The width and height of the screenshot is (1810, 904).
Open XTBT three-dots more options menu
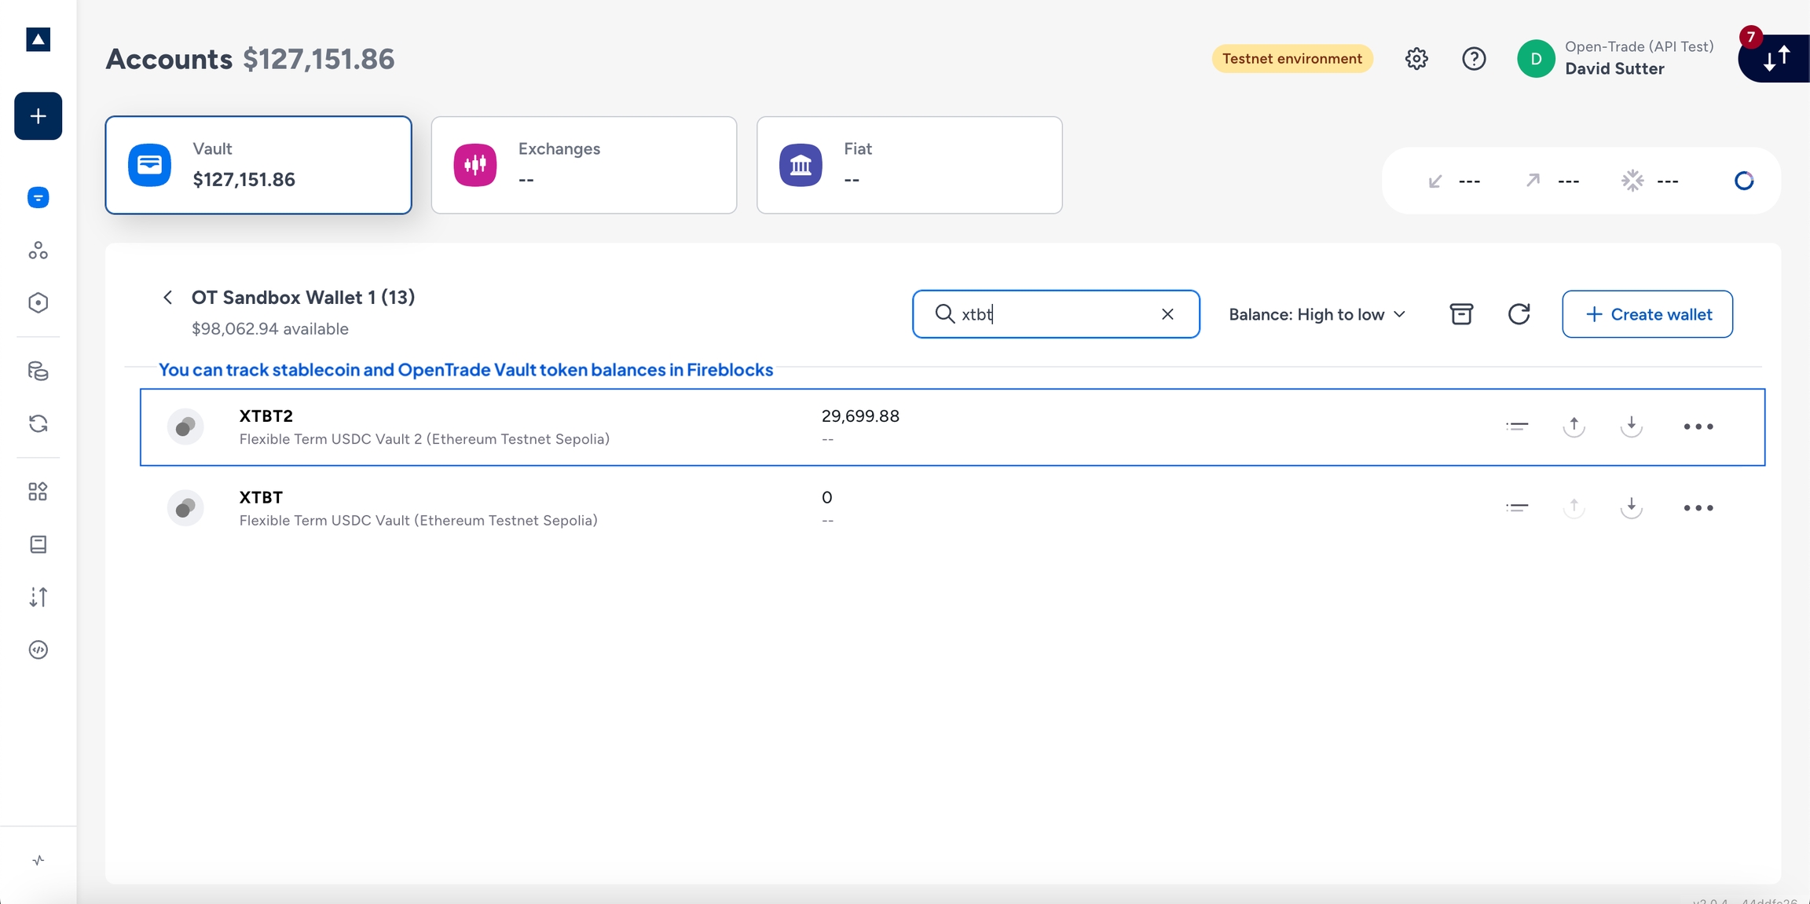(x=1698, y=508)
